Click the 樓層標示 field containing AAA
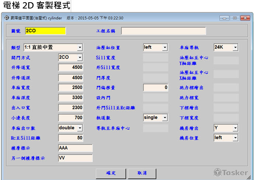The width and height of the screenshot is (254, 180). [76, 148]
